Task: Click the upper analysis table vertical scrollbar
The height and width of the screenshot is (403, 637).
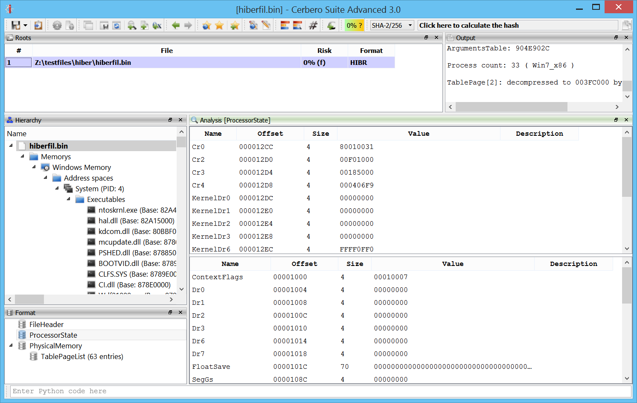Action: [x=626, y=167]
